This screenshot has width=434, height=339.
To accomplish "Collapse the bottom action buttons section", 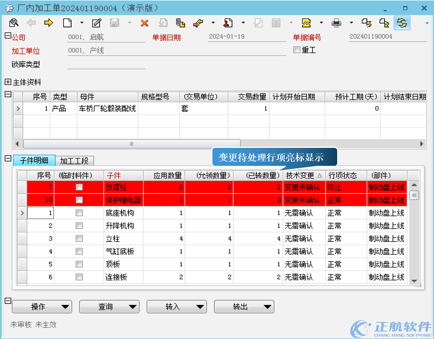I will point(8,301).
